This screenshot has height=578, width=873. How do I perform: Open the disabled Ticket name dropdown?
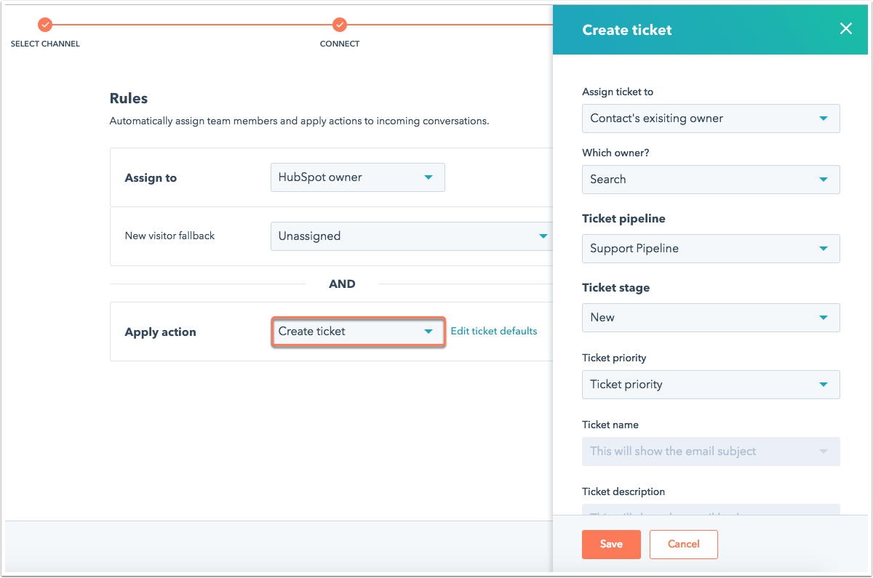pyautogui.click(x=711, y=451)
